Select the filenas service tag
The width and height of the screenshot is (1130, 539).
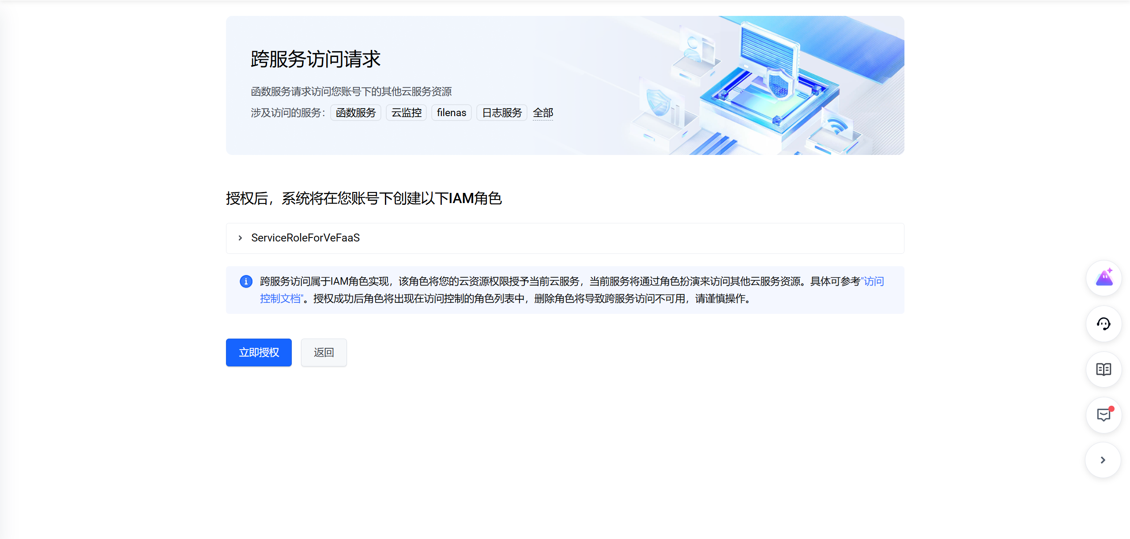click(451, 113)
